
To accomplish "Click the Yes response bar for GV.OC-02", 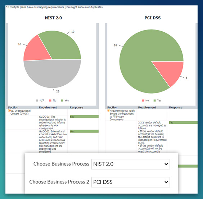I will pyautogui.click(x=84, y=131).
